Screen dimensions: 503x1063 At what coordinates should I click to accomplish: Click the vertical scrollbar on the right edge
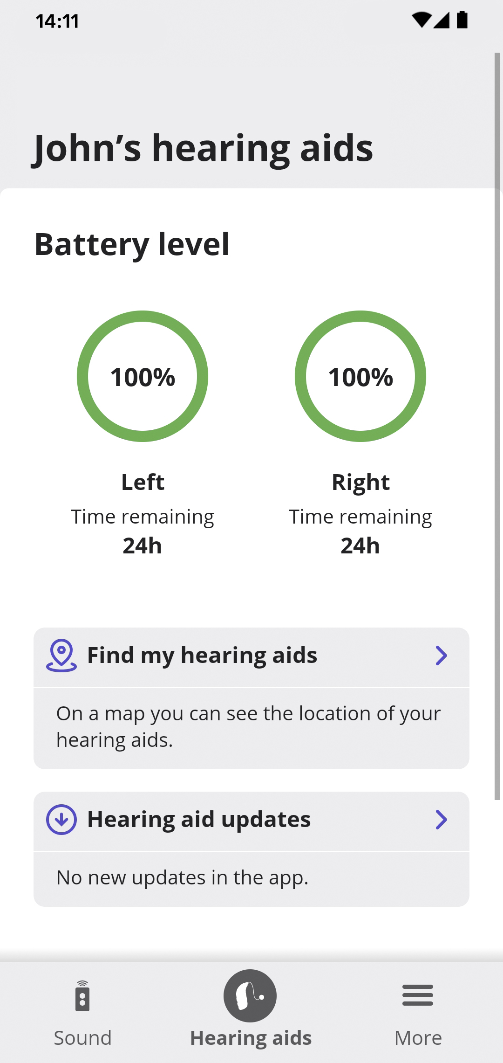coord(497,426)
